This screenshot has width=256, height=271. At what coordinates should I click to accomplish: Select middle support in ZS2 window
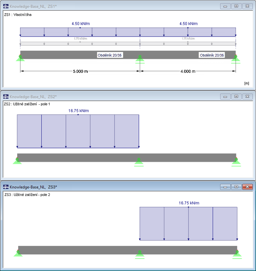coord(139,162)
